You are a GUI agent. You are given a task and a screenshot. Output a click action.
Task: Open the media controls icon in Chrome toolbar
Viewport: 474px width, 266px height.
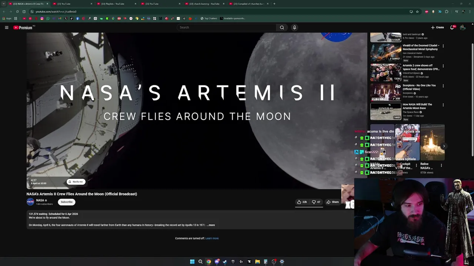[457, 11]
